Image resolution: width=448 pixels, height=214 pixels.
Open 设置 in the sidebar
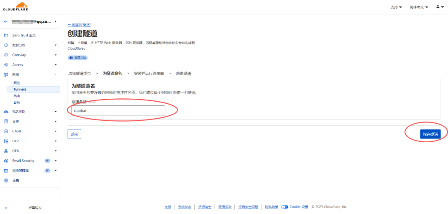coord(16,180)
